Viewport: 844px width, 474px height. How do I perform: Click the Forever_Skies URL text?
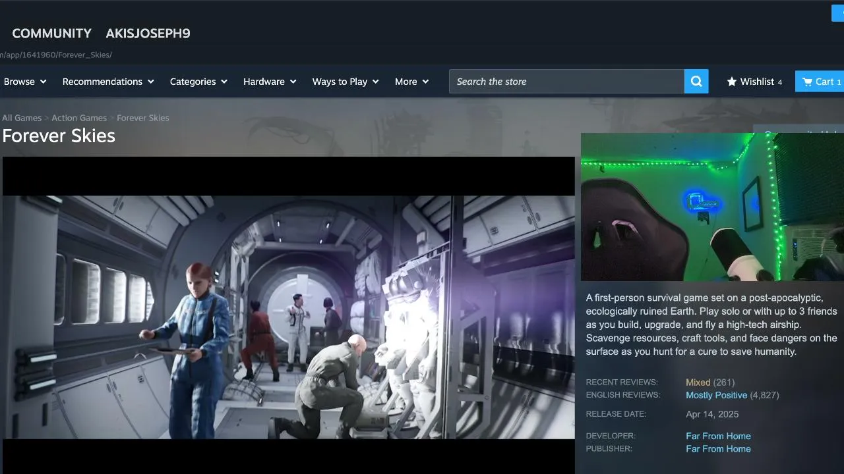[85, 55]
